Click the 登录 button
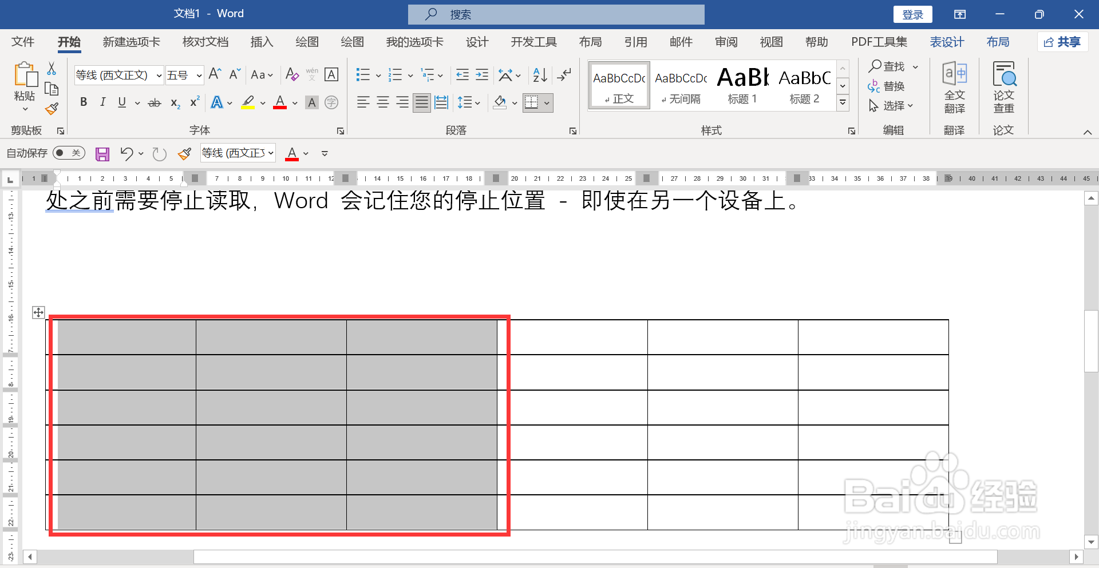Viewport: 1099px width, 568px height. pyautogui.click(x=912, y=14)
